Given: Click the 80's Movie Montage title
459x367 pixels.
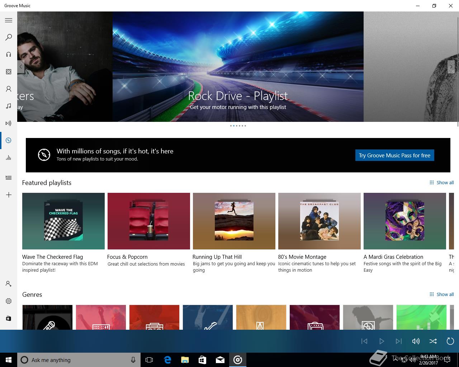Looking at the screenshot, I should pos(302,257).
